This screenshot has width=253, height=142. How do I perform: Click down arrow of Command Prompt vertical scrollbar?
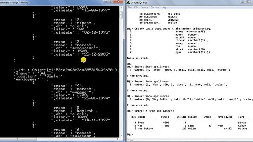pos(121,136)
